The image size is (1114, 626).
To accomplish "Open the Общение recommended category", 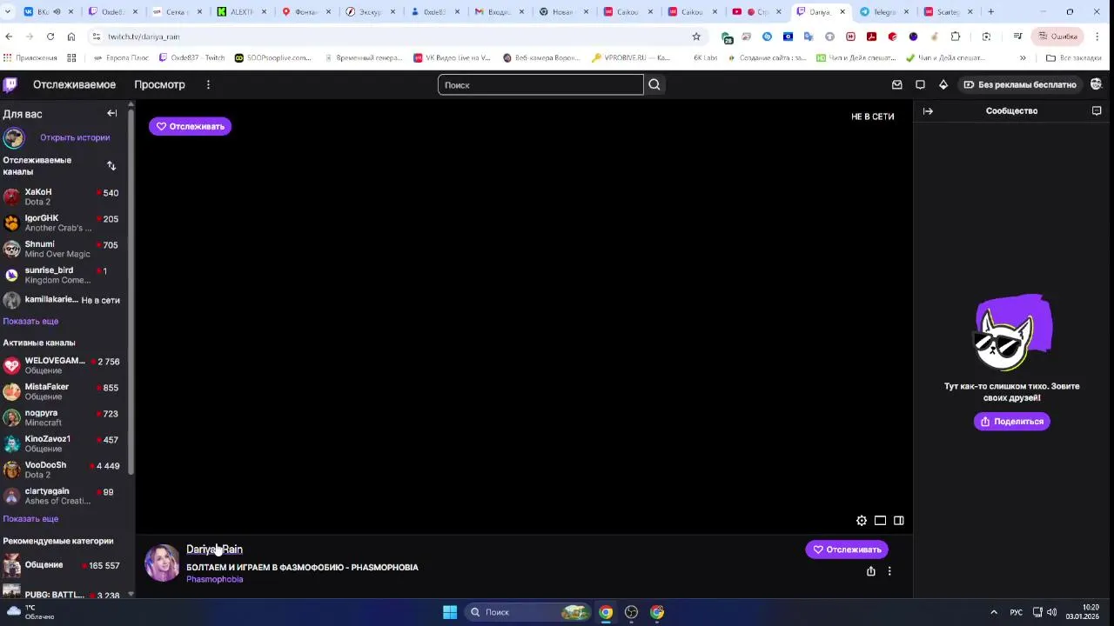I will (x=61, y=566).
